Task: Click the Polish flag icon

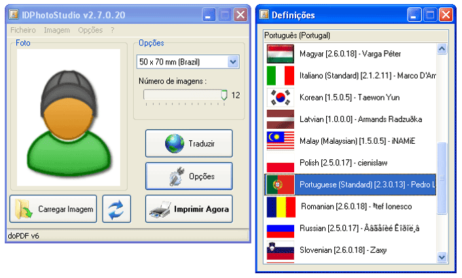Action: click(x=280, y=163)
